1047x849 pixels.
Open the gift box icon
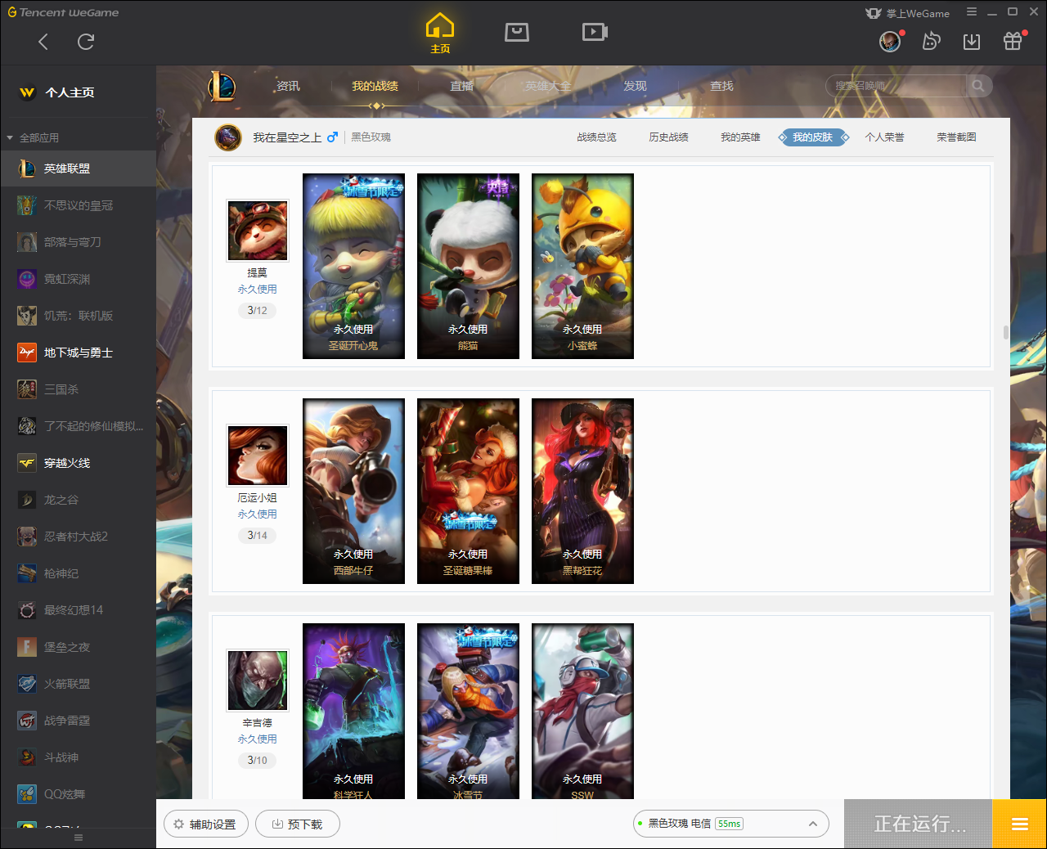(1013, 41)
